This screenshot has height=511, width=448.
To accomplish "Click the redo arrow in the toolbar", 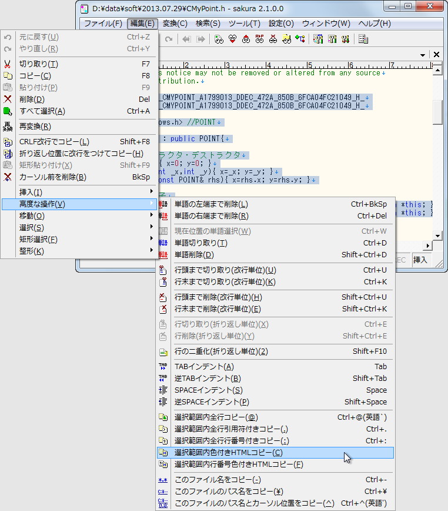I will pyautogui.click(x=169, y=39).
